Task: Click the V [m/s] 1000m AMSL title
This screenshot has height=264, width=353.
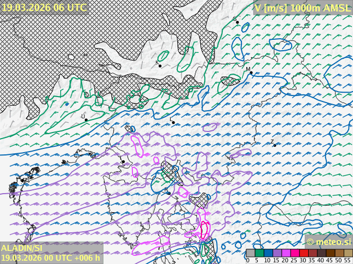Action: (x=302, y=8)
